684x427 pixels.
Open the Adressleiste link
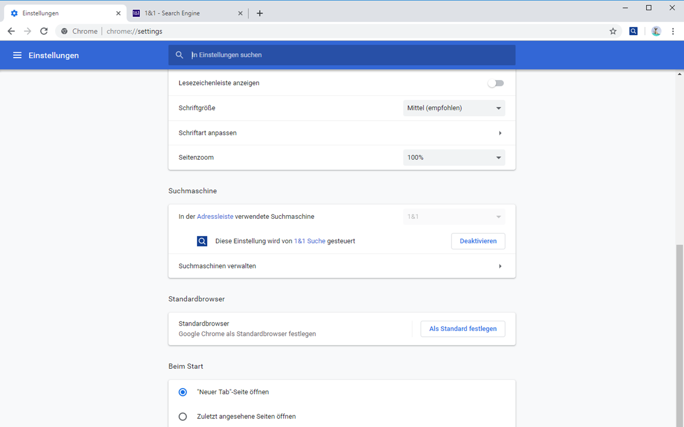[215, 217]
